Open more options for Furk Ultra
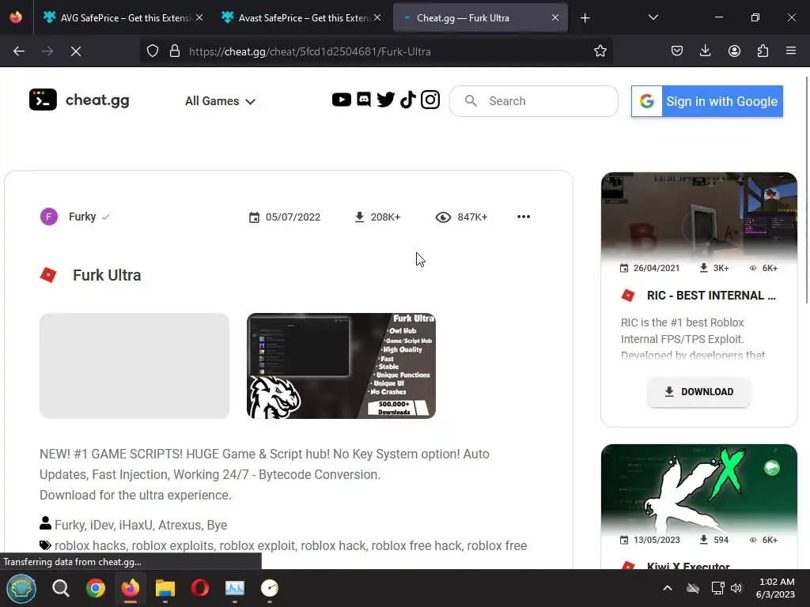Viewport: 810px width, 607px height. click(x=524, y=217)
